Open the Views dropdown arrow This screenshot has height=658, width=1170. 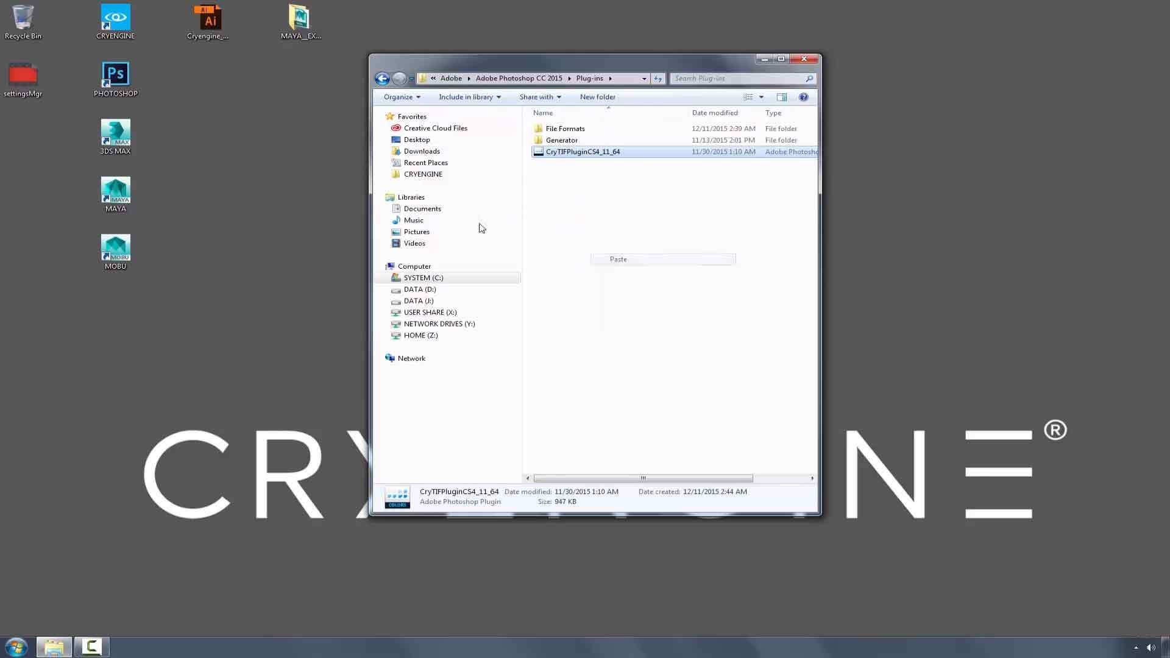(x=761, y=97)
